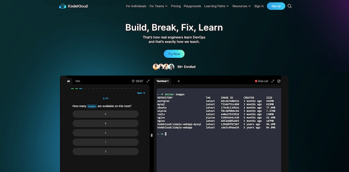
Task: Open the terminal in a new window icon
Action: point(279,81)
